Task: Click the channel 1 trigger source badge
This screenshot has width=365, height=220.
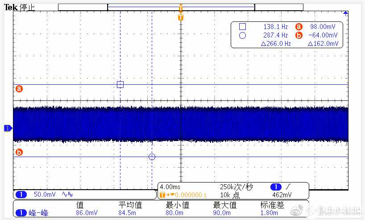Action: pyautogui.click(x=276, y=187)
